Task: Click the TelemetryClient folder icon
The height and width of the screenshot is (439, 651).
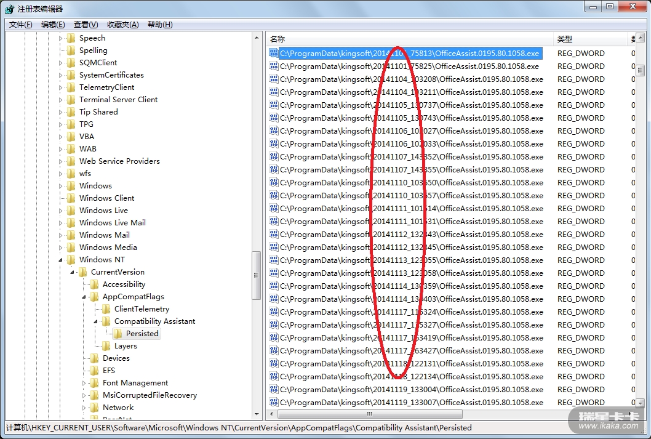Action: pos(71,87)
